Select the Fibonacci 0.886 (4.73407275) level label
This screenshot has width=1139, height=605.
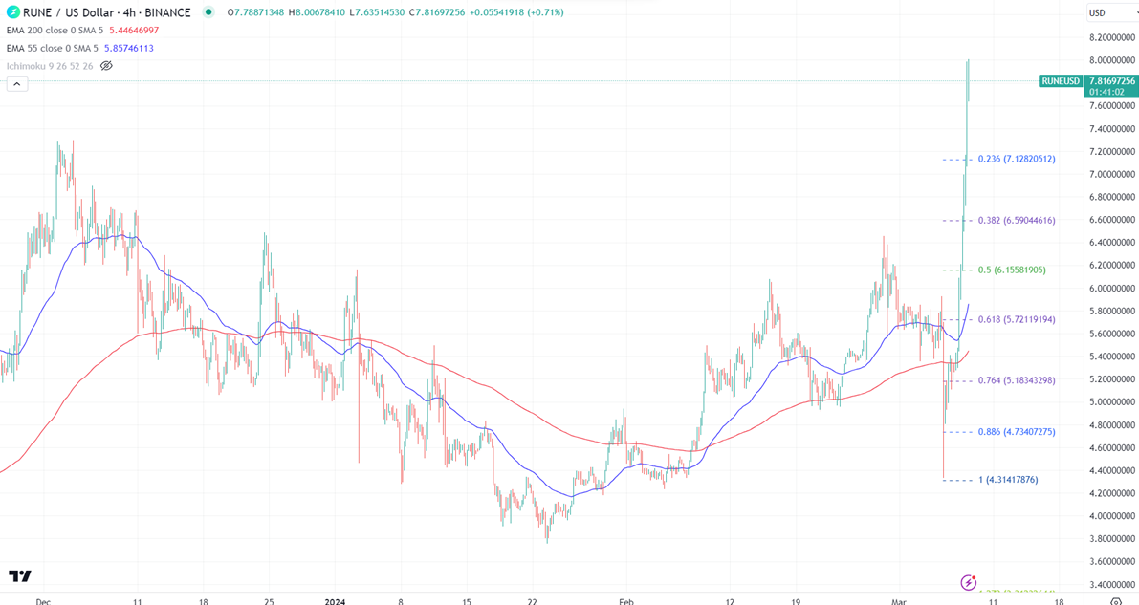pyautogui.click(x=1017, y=432)
